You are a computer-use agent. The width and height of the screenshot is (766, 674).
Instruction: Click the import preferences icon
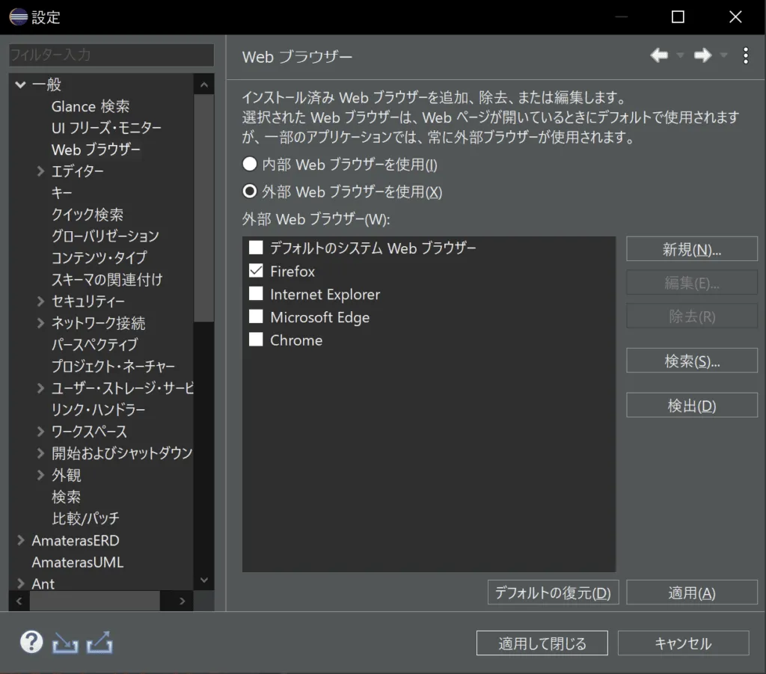65,643
